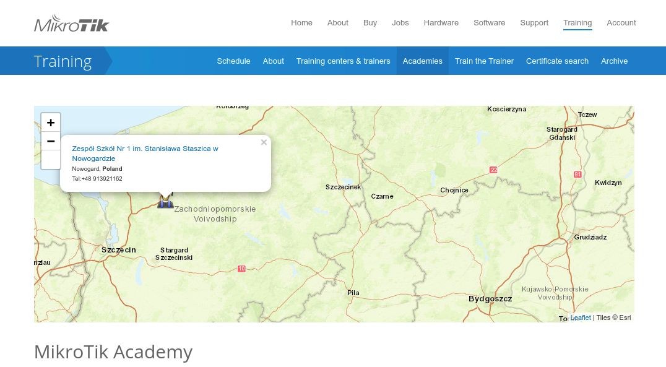This screenshot has width=666, height=367.
Task: Open Training centers & trainers tab
Action: [x=343, y=61]
